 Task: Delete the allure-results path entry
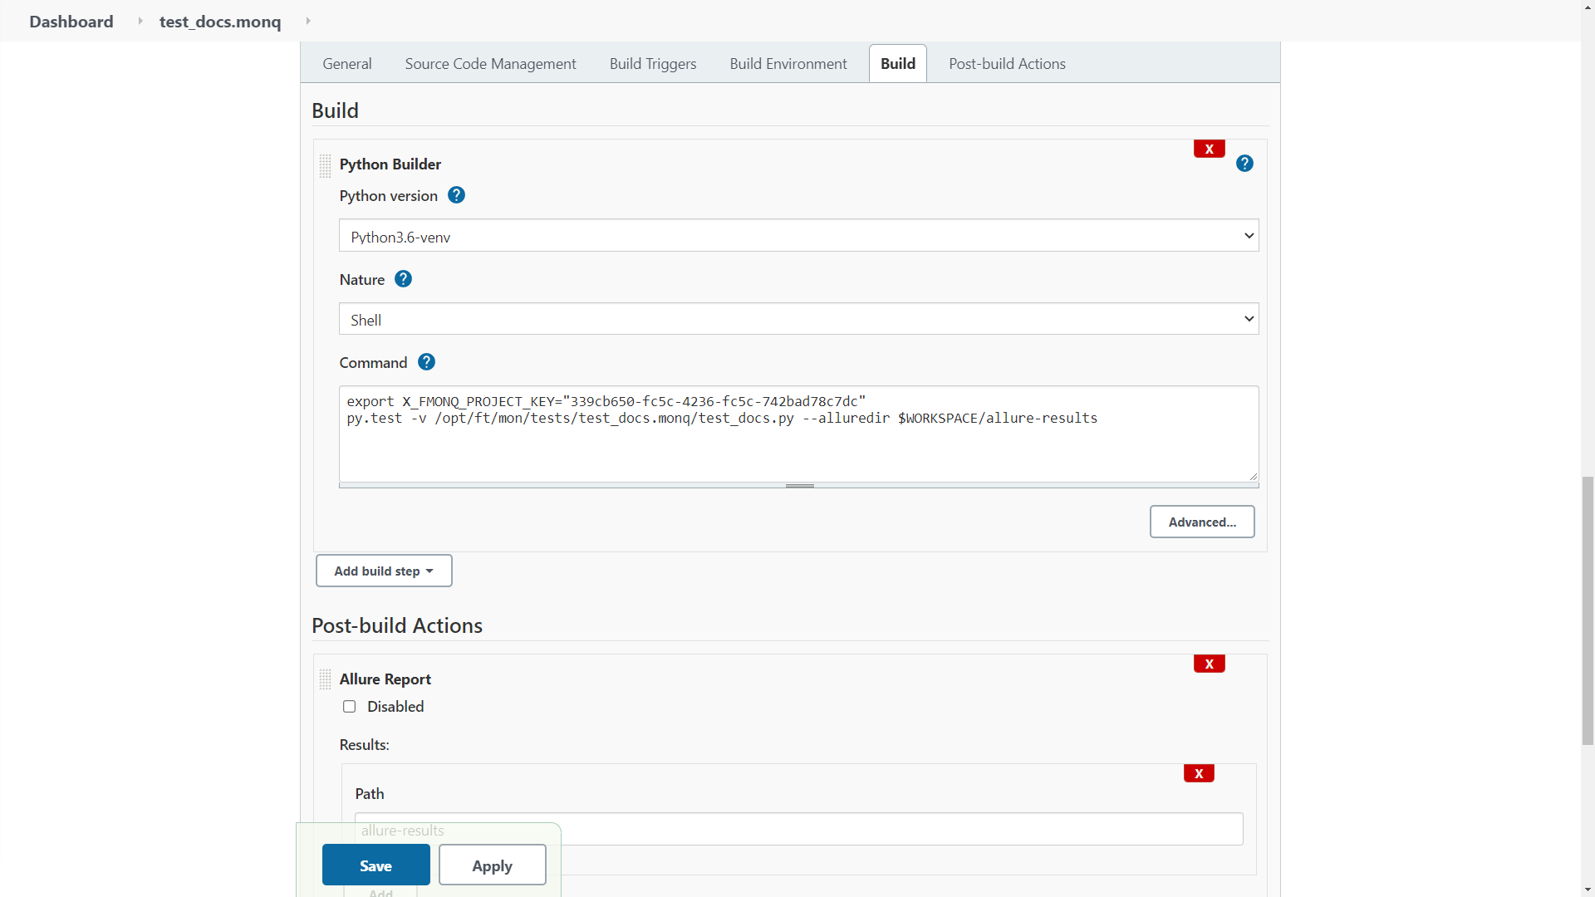point(1198,774)
